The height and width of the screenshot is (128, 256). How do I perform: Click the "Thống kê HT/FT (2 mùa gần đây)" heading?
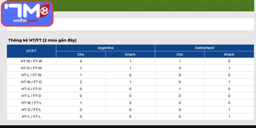pos(43,40)
